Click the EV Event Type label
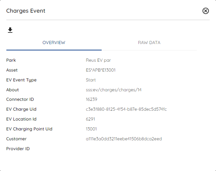The width and height of the screenshot is (216, 171). pos(21,80)
